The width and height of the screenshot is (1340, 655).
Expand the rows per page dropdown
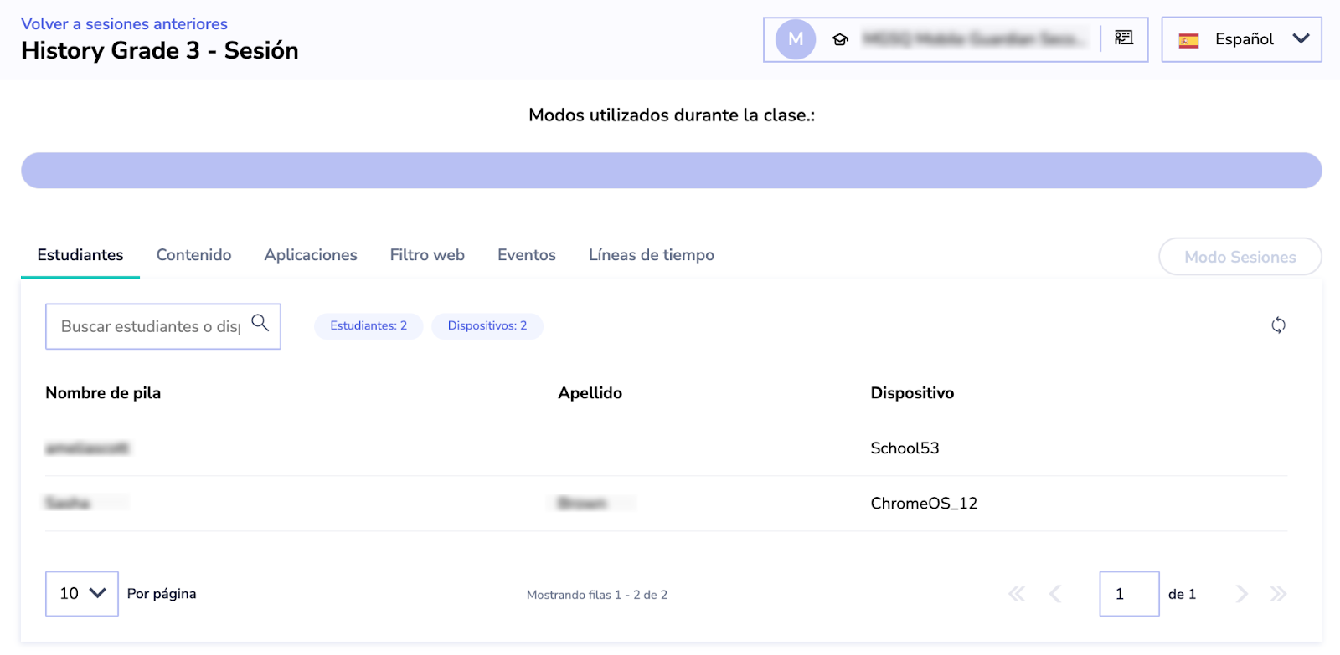82,593
